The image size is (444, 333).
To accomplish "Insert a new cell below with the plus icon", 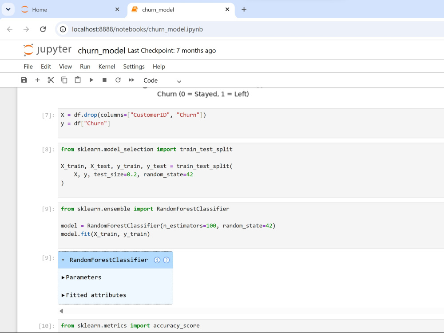I will [37, 80].
